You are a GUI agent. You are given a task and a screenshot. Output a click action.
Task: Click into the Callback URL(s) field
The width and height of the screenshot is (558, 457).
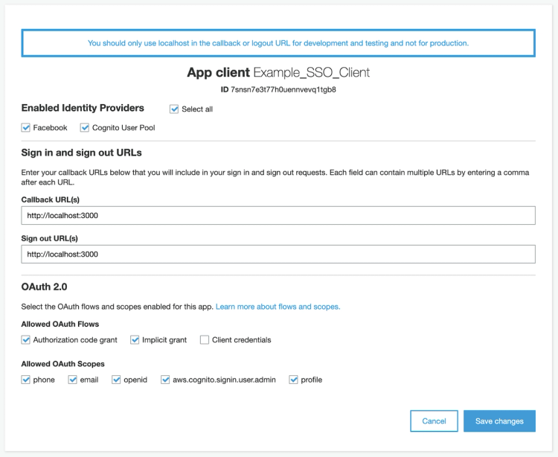[x=278, y=215]
